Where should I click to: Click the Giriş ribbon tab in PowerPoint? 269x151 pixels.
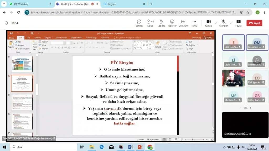[x=20, y=38]
